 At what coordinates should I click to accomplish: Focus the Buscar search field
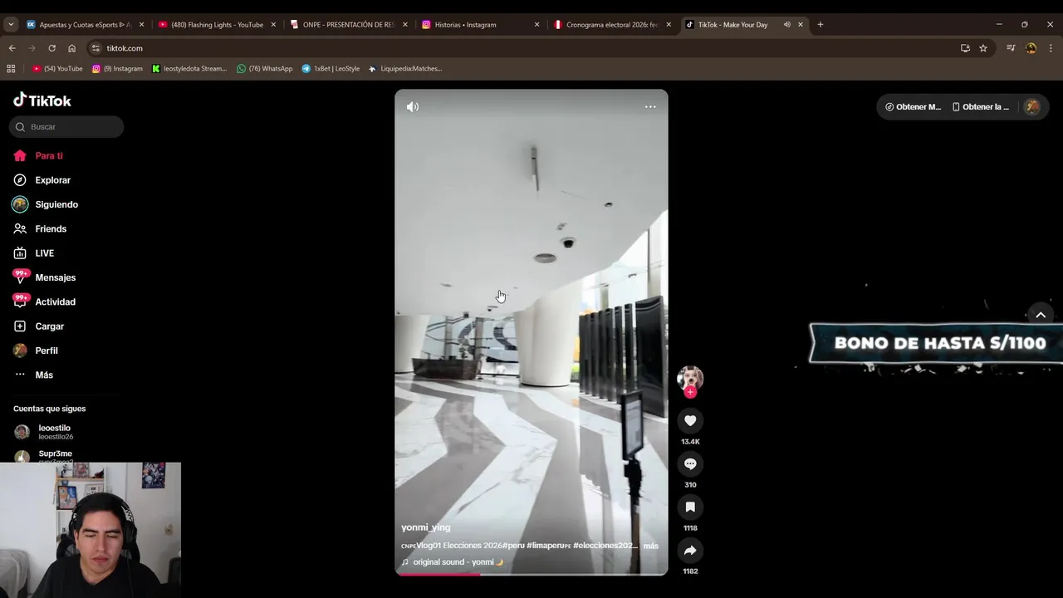(x=66, y=127)
